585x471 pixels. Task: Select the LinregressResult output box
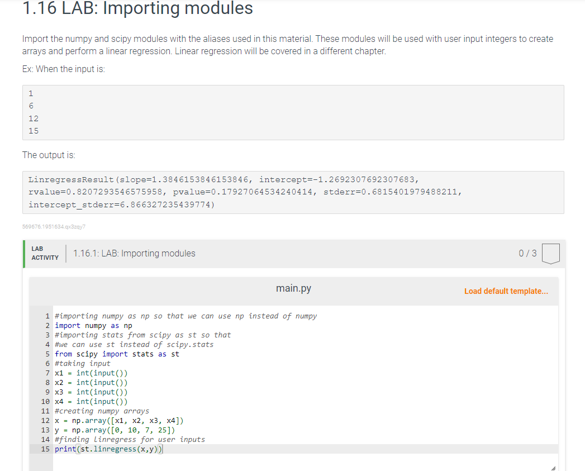point(293,192)
